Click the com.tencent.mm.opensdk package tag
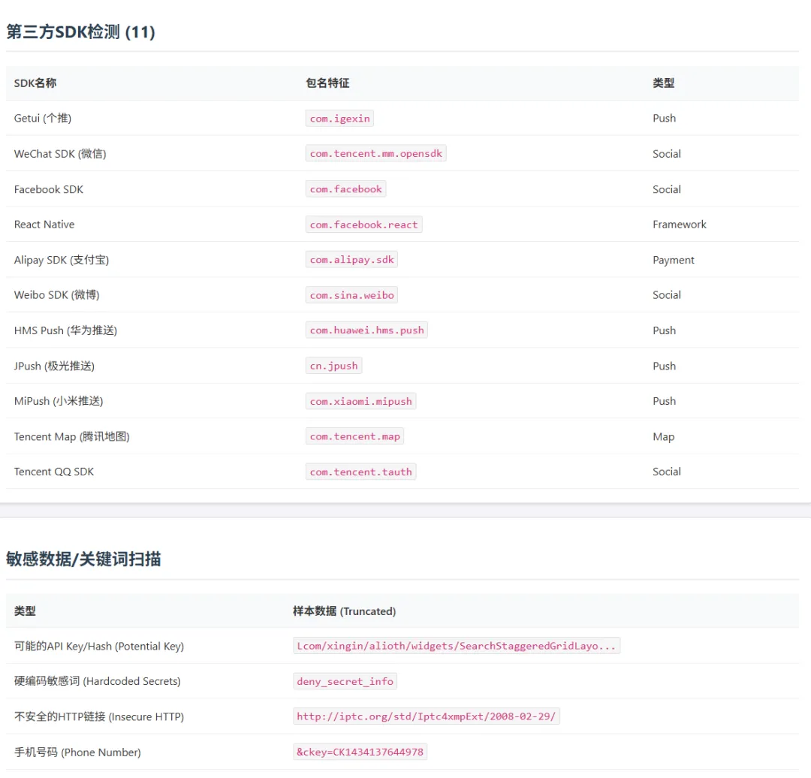Image resolution: width=811 pixels, height=778 pixels. tap(376, 154)
